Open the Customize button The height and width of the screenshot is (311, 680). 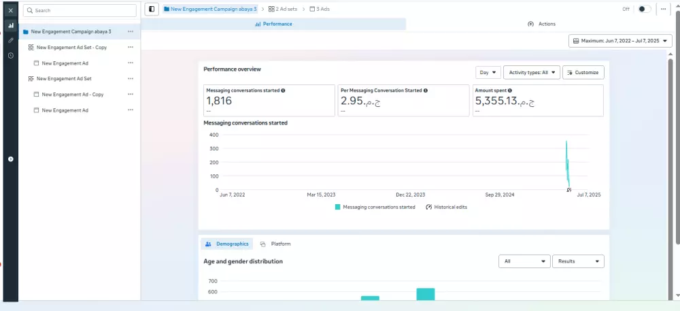point(583,72)
